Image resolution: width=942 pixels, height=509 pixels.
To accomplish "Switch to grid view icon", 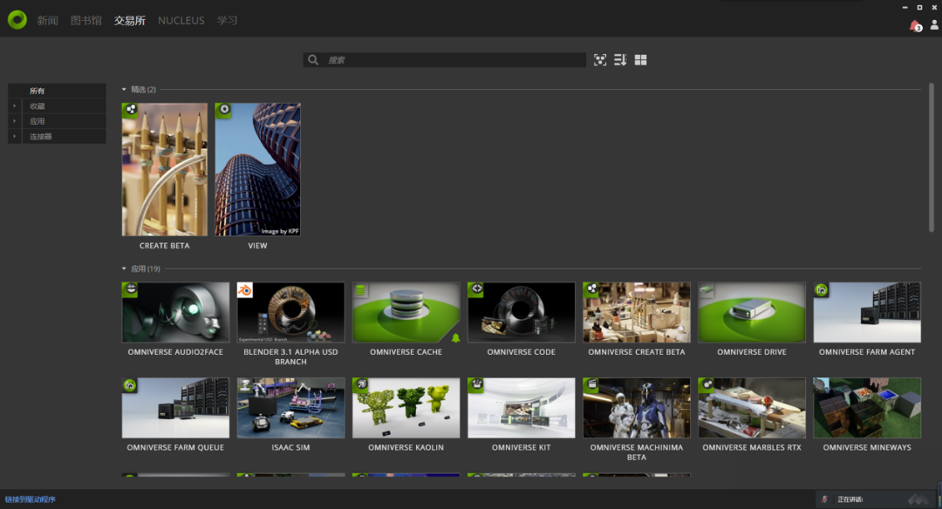I will click(640, 60).
